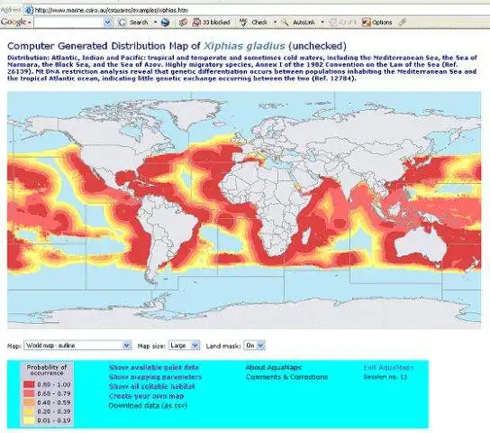Click the highlighter pen icon after Options

(403, 23)
